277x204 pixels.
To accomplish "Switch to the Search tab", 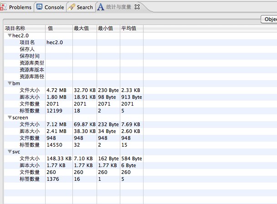I will [x=84, y=7].
